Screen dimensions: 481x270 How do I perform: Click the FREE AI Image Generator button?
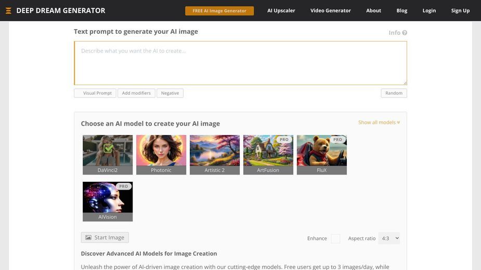[x=219, y=11]
